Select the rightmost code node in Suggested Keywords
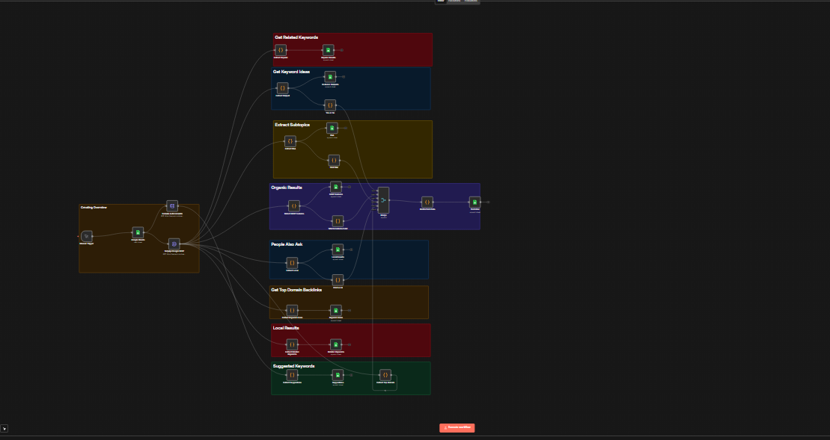This screenshot has width=830, height=440. click(x=385, y=375)
